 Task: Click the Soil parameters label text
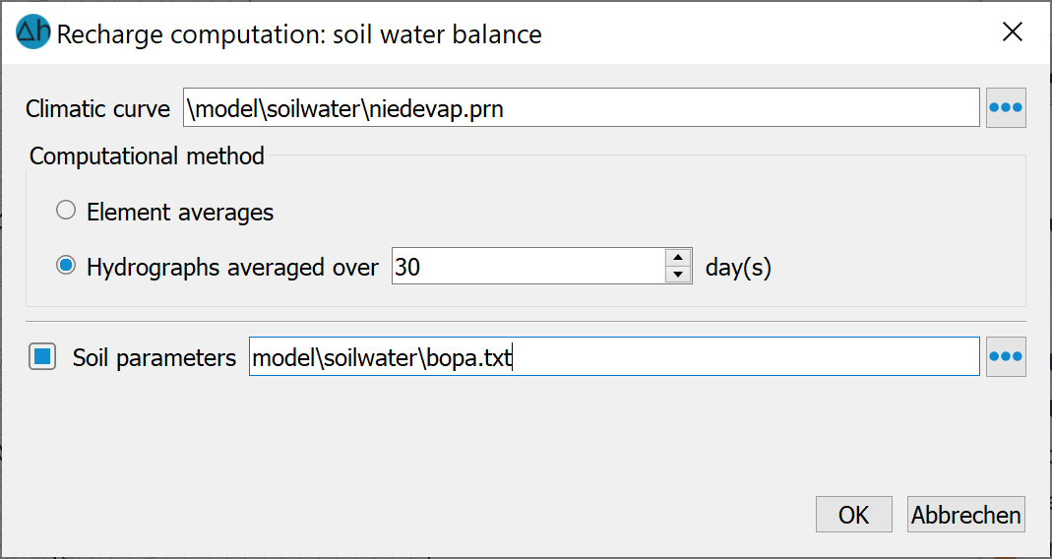tap(155, 357)
